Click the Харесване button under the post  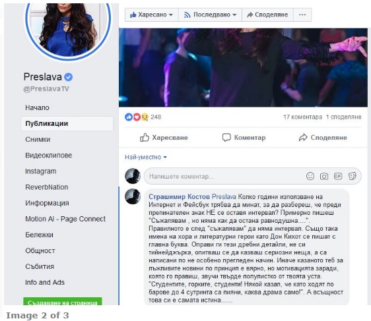coord(164,138)
